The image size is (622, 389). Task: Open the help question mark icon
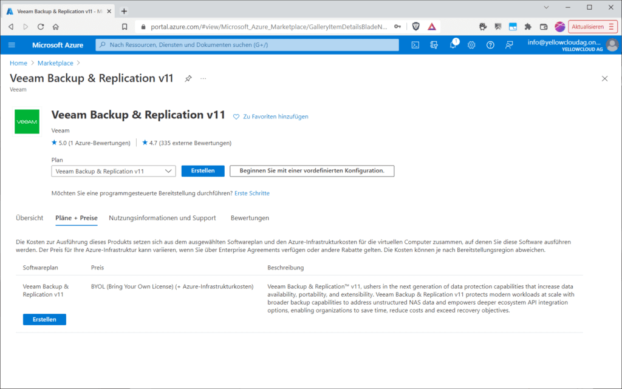490,45
